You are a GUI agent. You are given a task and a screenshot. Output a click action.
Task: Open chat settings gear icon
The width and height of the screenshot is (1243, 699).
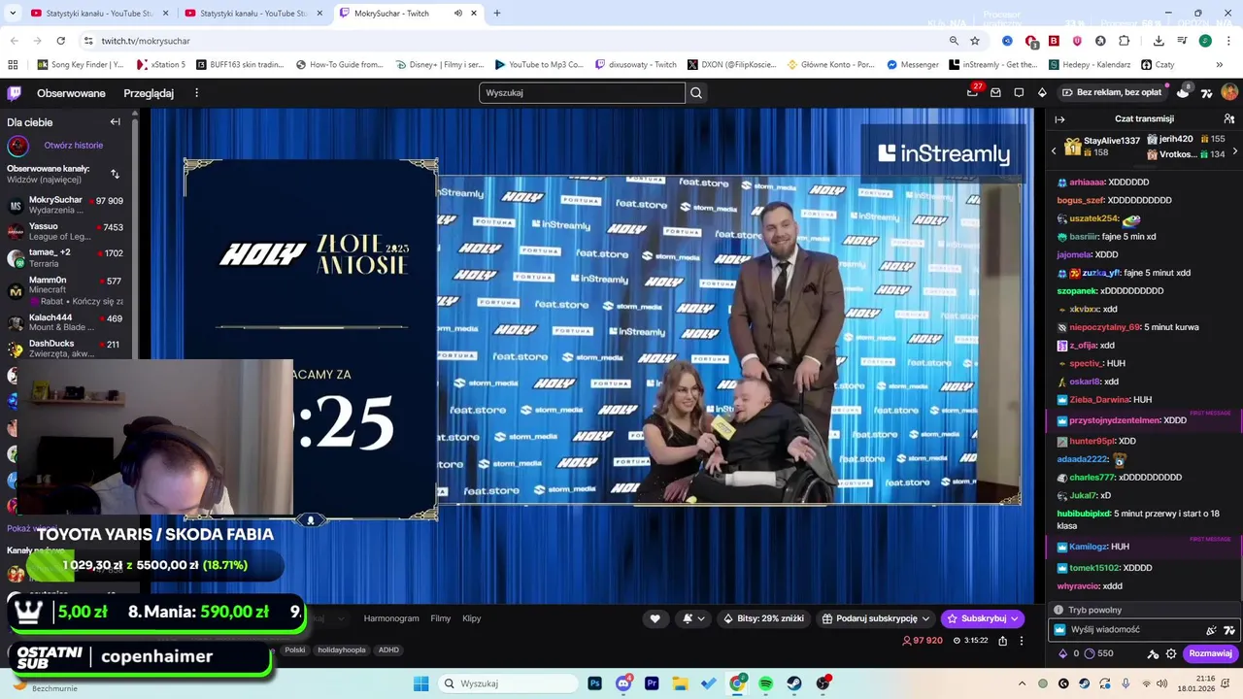pos(1171,653)
